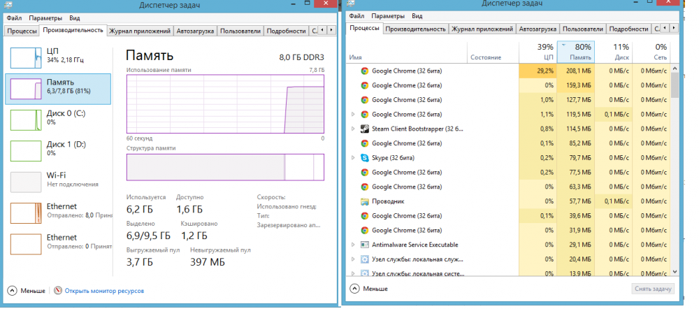Click the Steam Client Bootstrapper process icon
Image resolution: width=699 pixels, height=309 pixels.
click(x=364, y=129)
